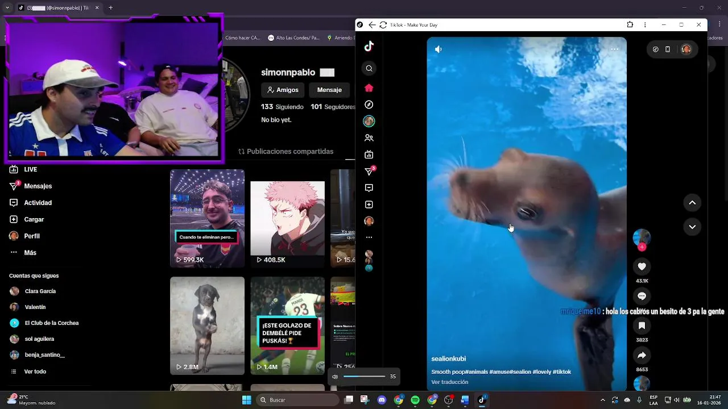Image resolution: width=728 pixels, height=409 pixels.
Task: Open the weather widget showing 21°C
Action: 31,400
